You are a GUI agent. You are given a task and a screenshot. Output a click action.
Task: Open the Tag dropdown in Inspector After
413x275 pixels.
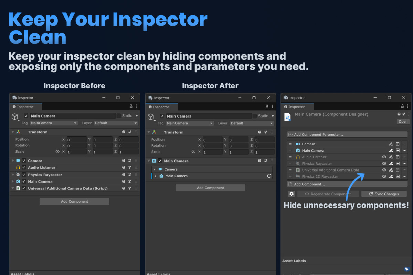190,123
